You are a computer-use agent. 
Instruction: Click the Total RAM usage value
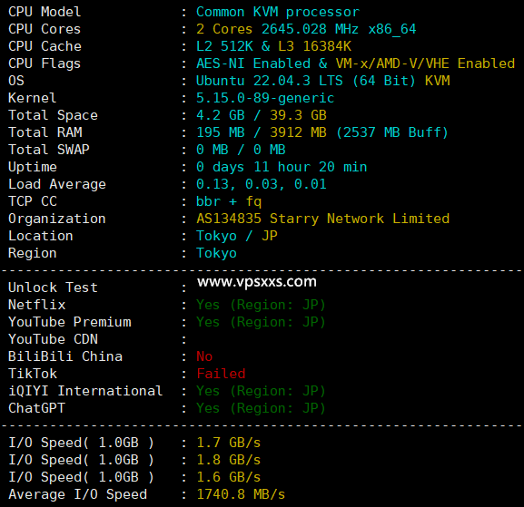coord(322,132)
